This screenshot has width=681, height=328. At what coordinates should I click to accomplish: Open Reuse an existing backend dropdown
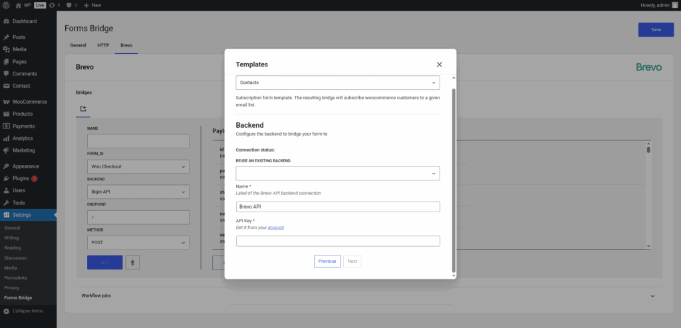[x=338, y=174]
